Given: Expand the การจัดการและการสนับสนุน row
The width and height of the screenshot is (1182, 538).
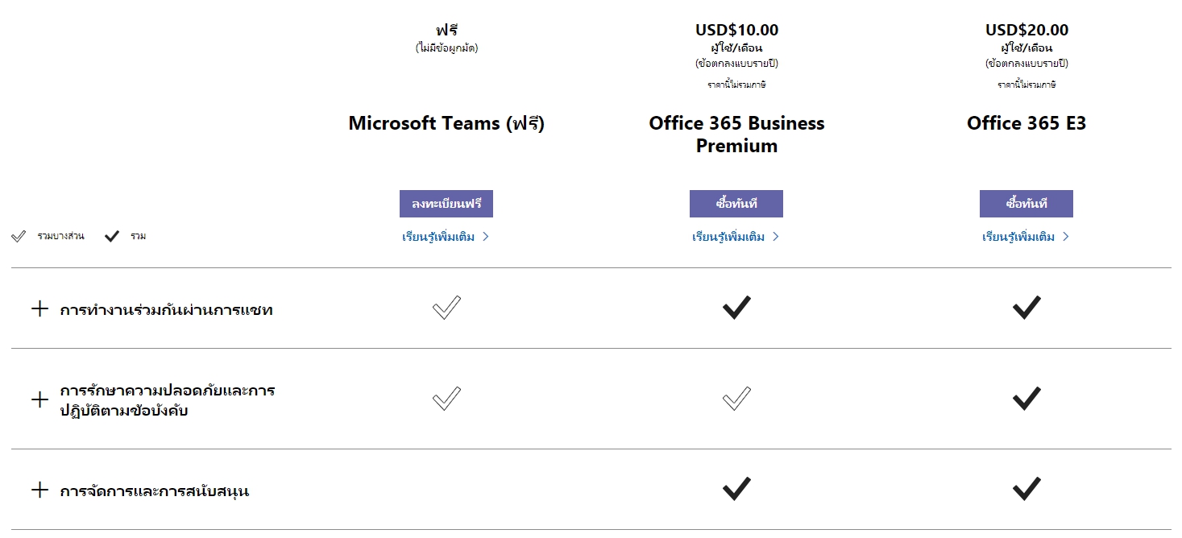Looking at the screenshot, I should (39, 490).
